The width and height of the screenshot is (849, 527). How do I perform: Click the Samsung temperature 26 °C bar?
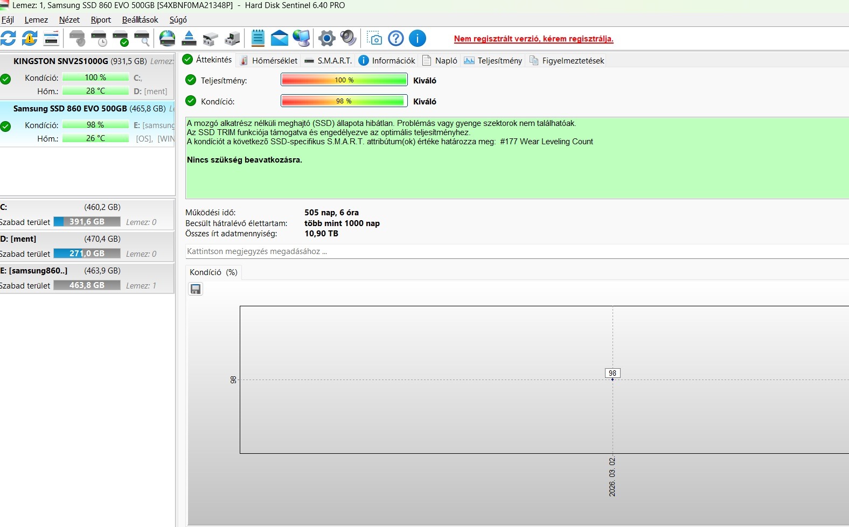95,138
